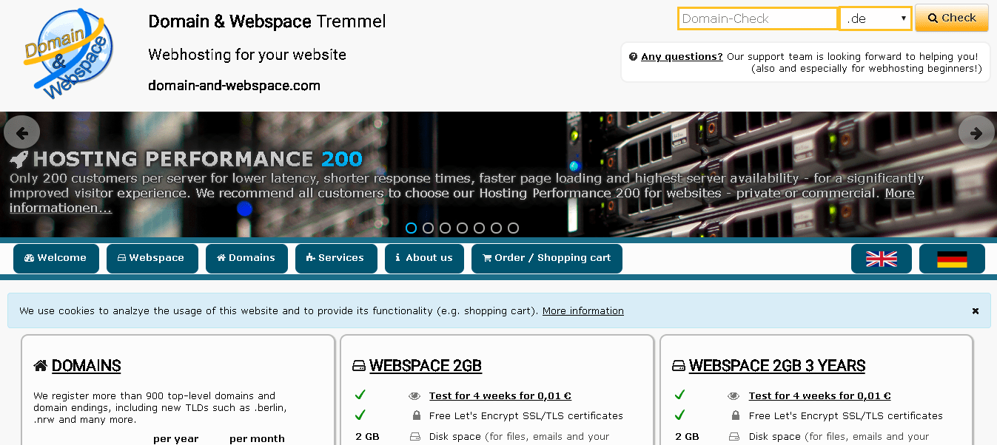This screenshot has width=997, height=445.
Task: Click the eye icon in WEBSPACE 2GB 3 YEARS card
Action: click(734, 396)
